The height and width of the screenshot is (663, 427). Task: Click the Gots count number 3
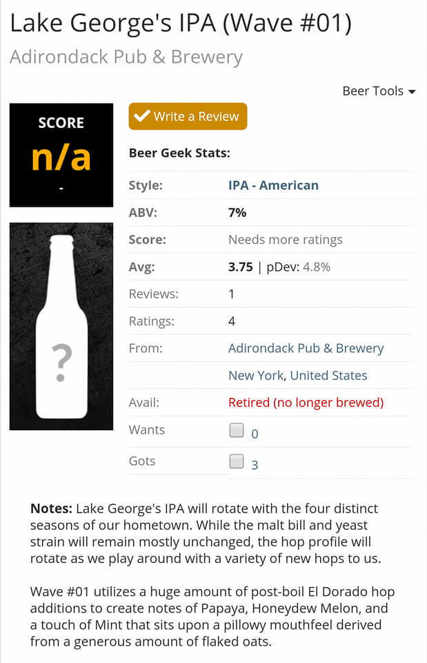(x=255, y=465)
